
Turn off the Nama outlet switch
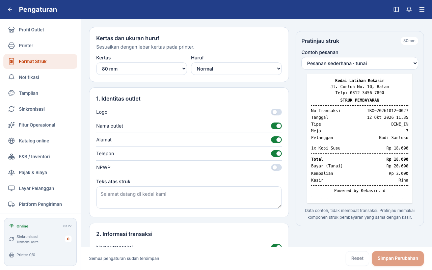(x=276, y=126)
